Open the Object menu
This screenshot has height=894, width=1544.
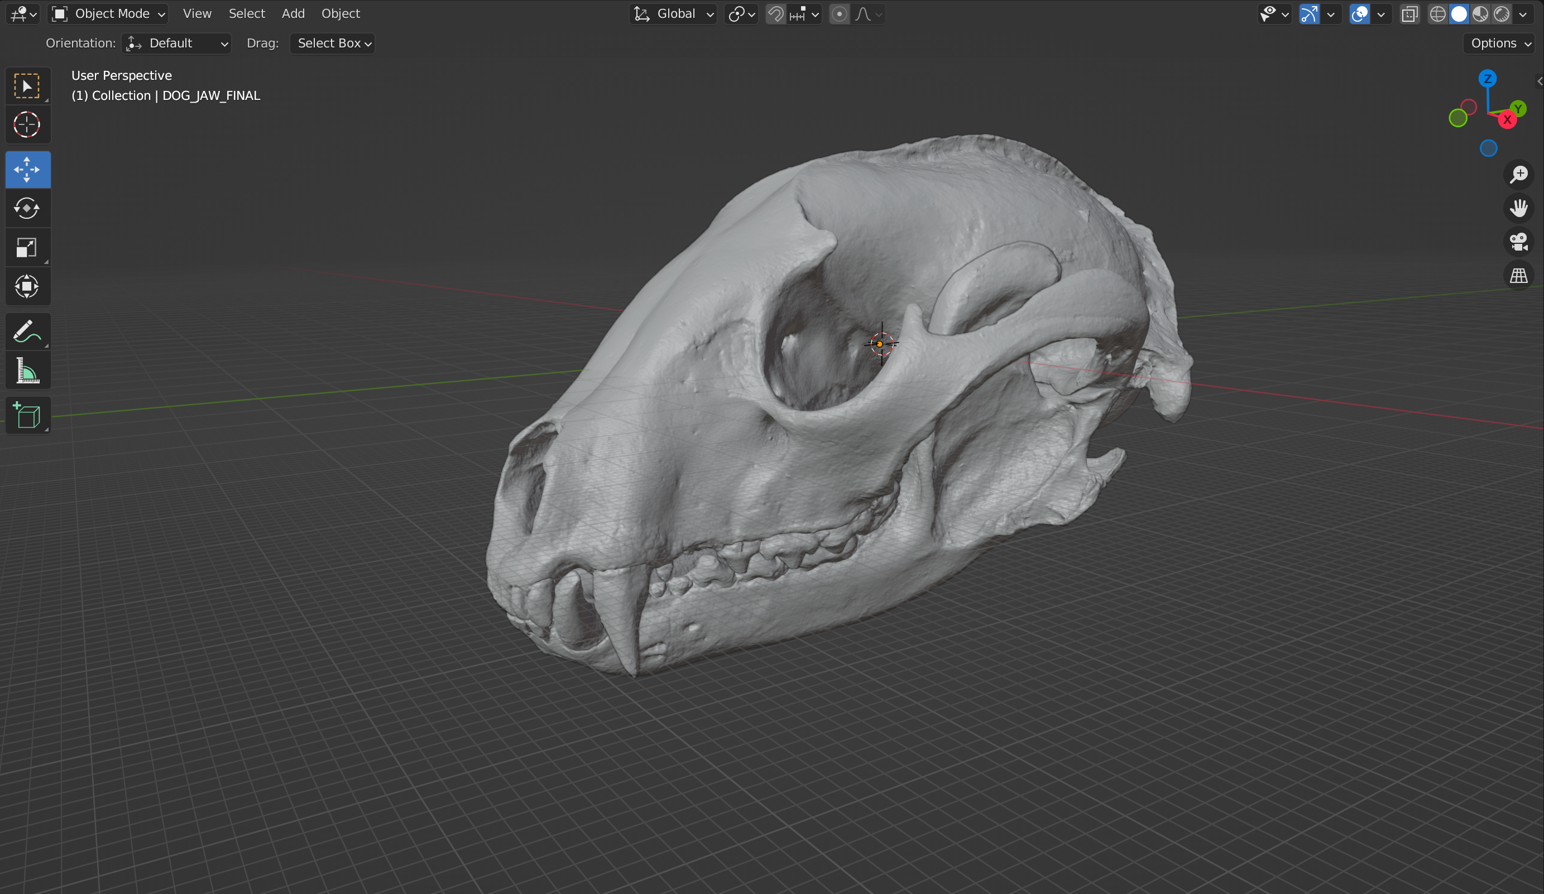click(341, 13)
